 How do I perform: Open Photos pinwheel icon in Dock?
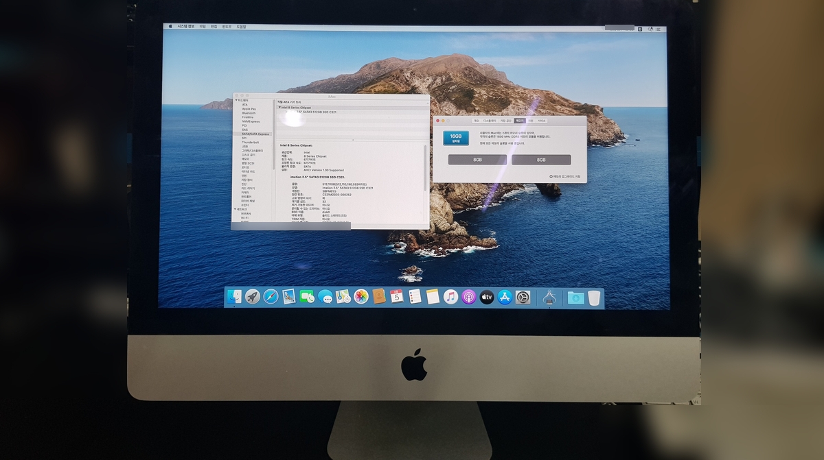point(360,297)
